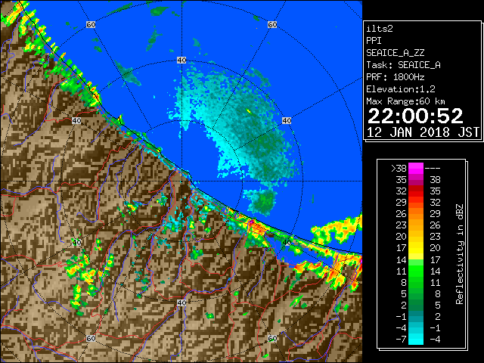Click the southwest 60 km range ring label
The width and height of the screenshot is (484, 363).
point(91,339)
